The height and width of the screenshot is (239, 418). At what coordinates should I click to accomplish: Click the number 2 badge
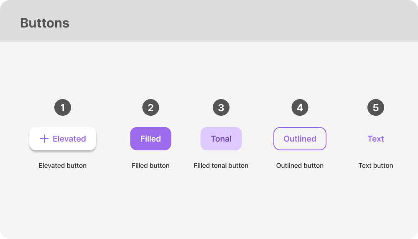click(x=150, y=108)
